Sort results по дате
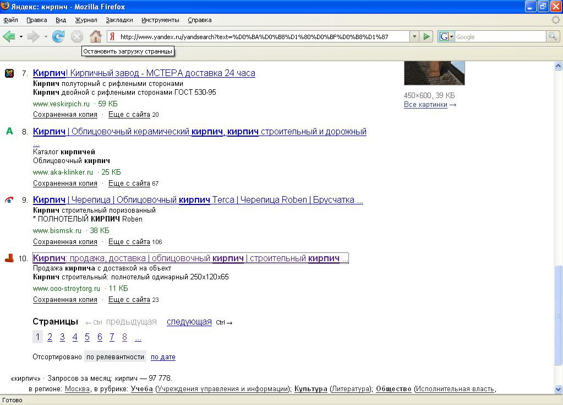Image resolution: width=563 pixels, height=405 pixels. click(163, 357)
